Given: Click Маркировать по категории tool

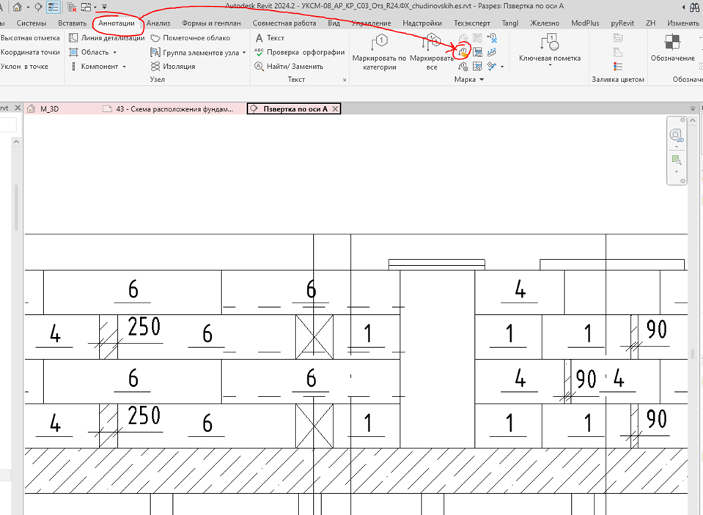Looking at the screenshot, I should click(379, 52).
